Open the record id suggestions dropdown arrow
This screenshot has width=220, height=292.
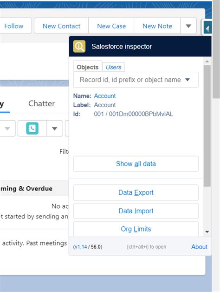[x=188, y=80]
